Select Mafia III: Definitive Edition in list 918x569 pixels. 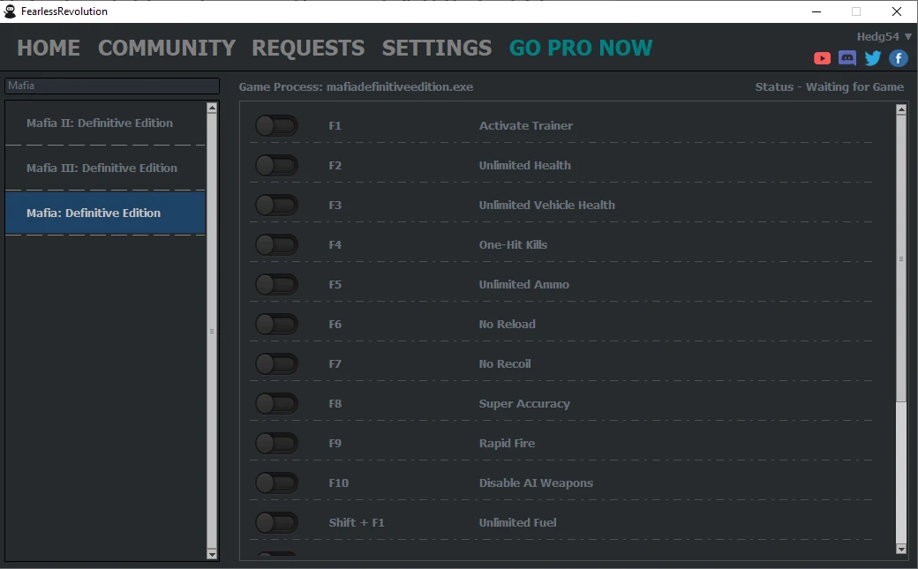tap(105, 168)
